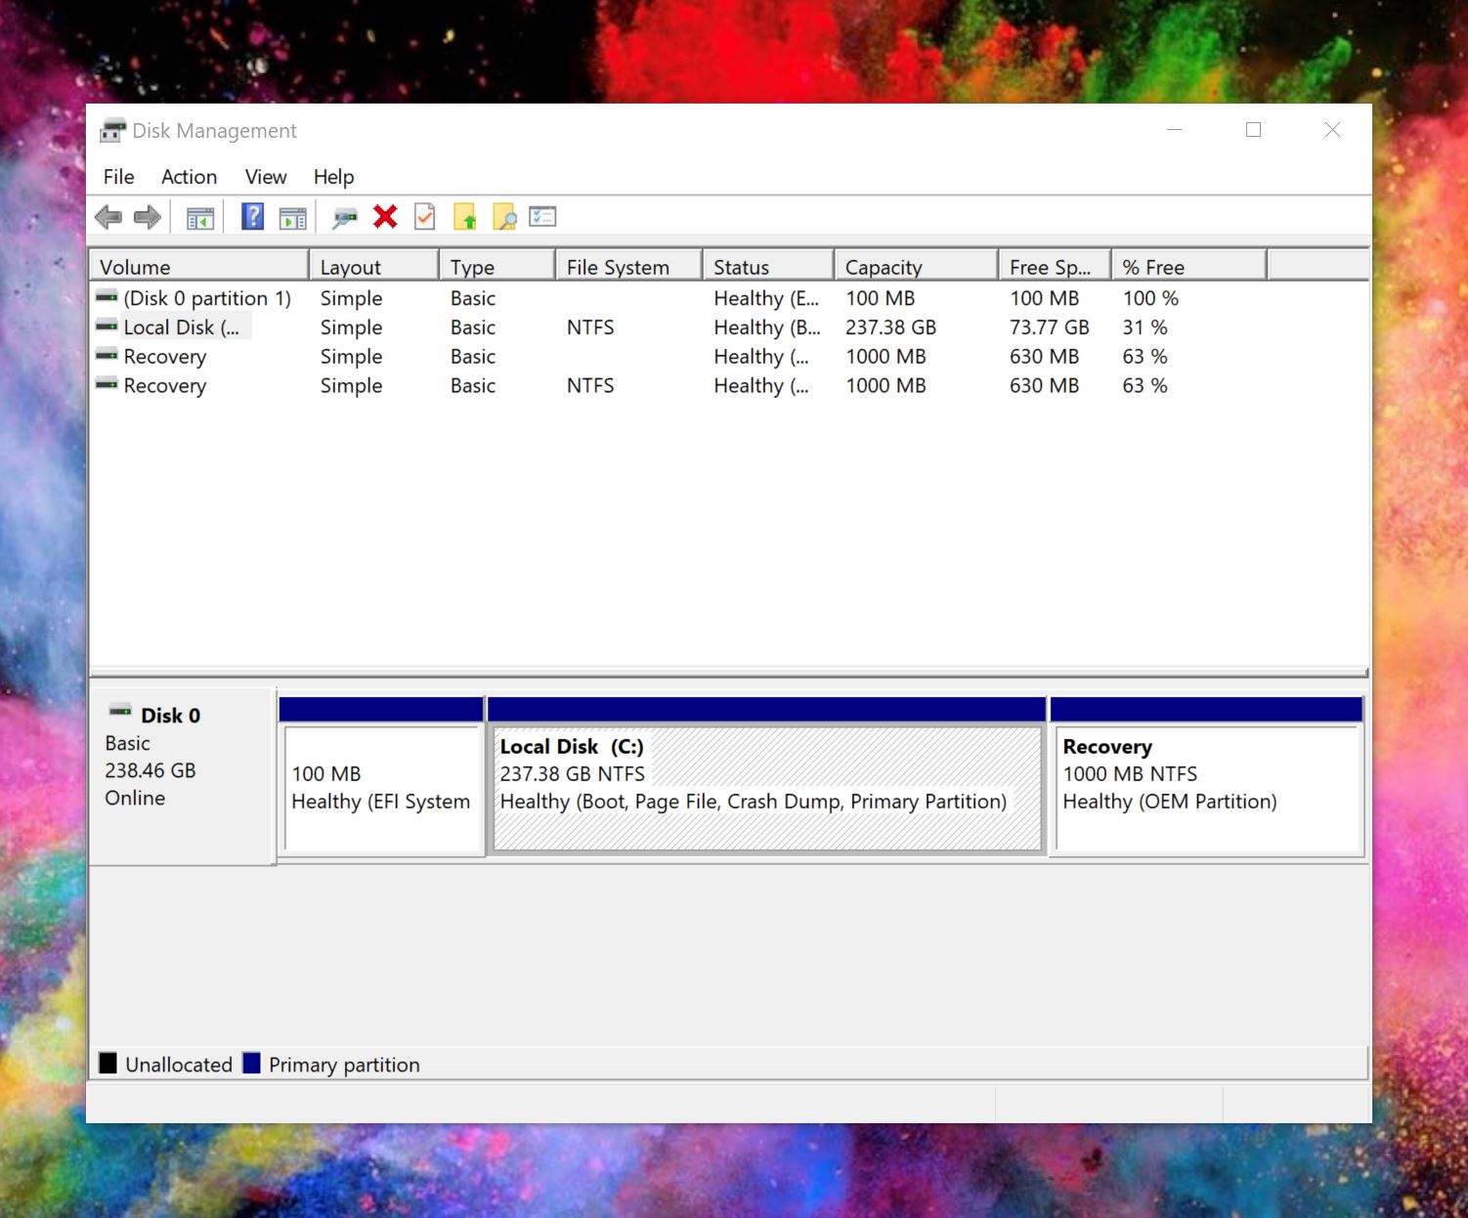The width and height of the screenshot is (1468, 1218).
Task: Click the blue Primary partition legend swatch
Action: click(x=251, y=1063)
